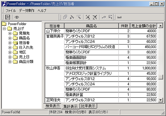This screenshot has width=166, height=116.
Task: Click the first airplane toolbar icon
Action: coord(88,17)
